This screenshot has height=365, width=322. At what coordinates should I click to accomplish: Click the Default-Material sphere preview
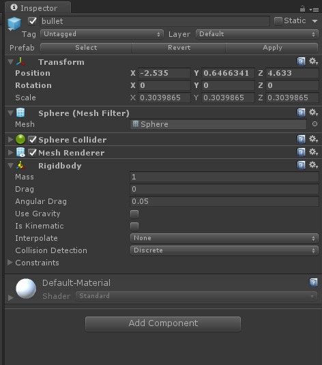[x=26, y=289]
